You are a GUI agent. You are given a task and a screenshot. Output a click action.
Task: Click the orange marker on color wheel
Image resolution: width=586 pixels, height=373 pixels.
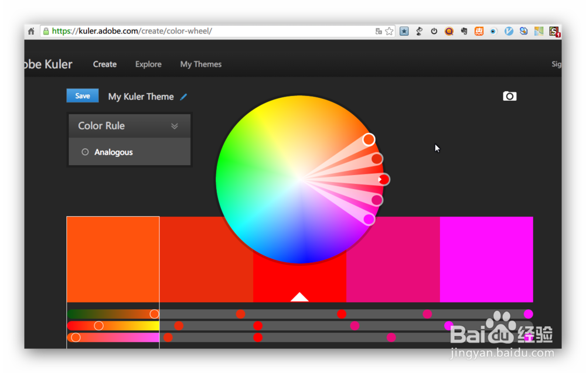point(369,139)
